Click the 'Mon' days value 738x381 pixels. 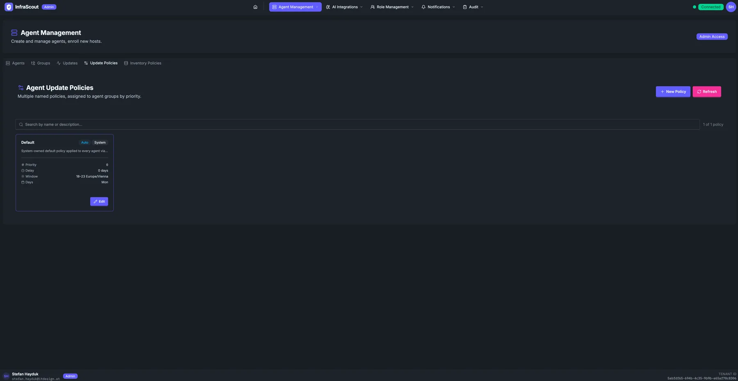tap(105, 182)
